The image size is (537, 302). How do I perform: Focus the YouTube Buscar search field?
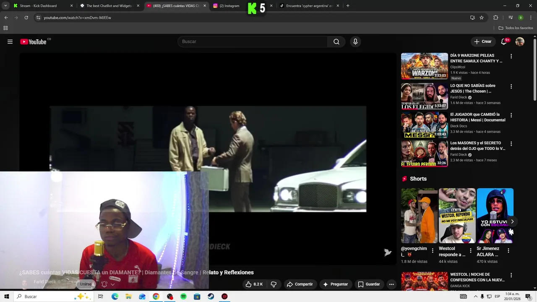pyautogui.click(x=253, y=42)
